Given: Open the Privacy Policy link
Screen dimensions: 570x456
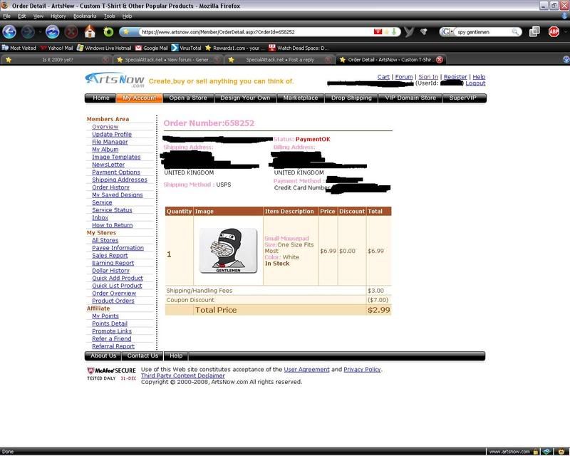Looking at the screenshot, I should (362, 370).
